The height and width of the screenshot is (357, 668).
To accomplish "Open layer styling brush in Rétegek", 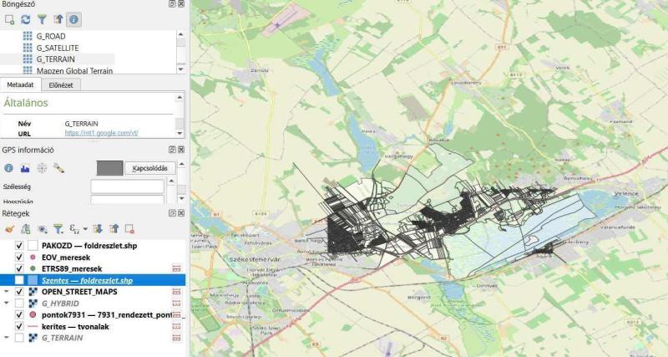I will point(9,227).
